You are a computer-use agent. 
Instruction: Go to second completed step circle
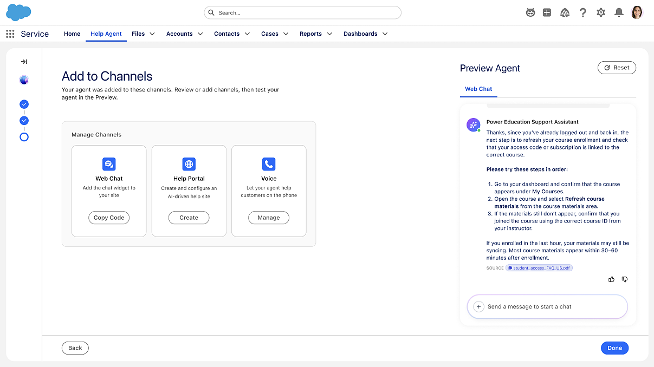click(x=24, y=120)
